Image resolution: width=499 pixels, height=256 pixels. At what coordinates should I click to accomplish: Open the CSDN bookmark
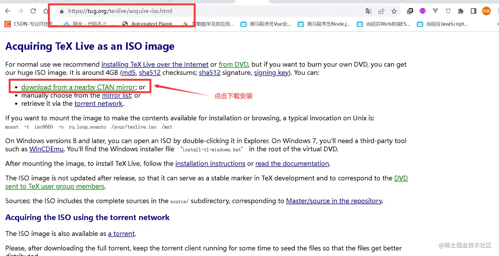(31, 24)
